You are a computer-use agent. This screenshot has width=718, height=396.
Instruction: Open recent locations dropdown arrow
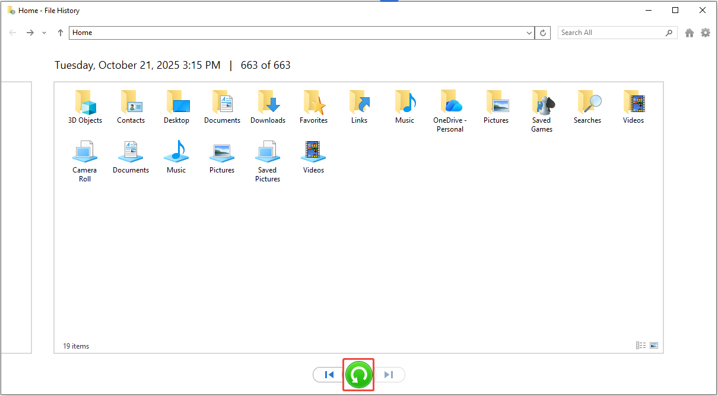point(45,33)
